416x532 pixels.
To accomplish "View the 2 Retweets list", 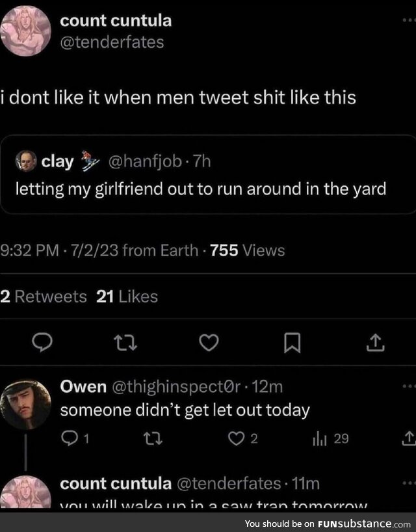I will pos(43,297).
